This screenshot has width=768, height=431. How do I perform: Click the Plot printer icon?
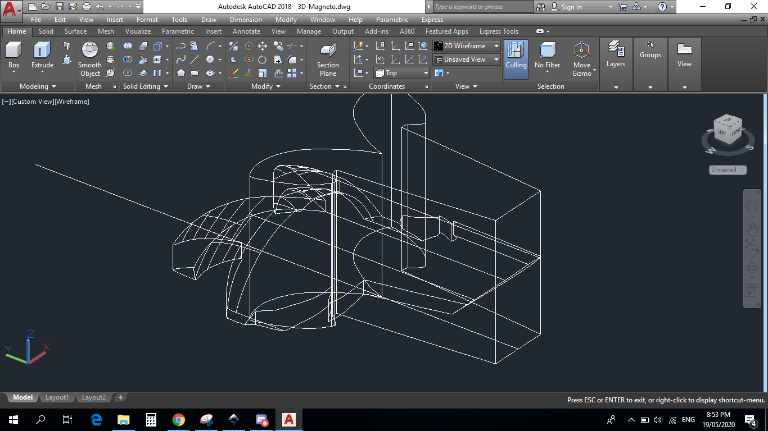coord(86,7)
